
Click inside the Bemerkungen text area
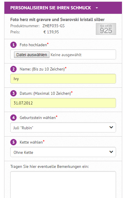click(x=63, y=185)
